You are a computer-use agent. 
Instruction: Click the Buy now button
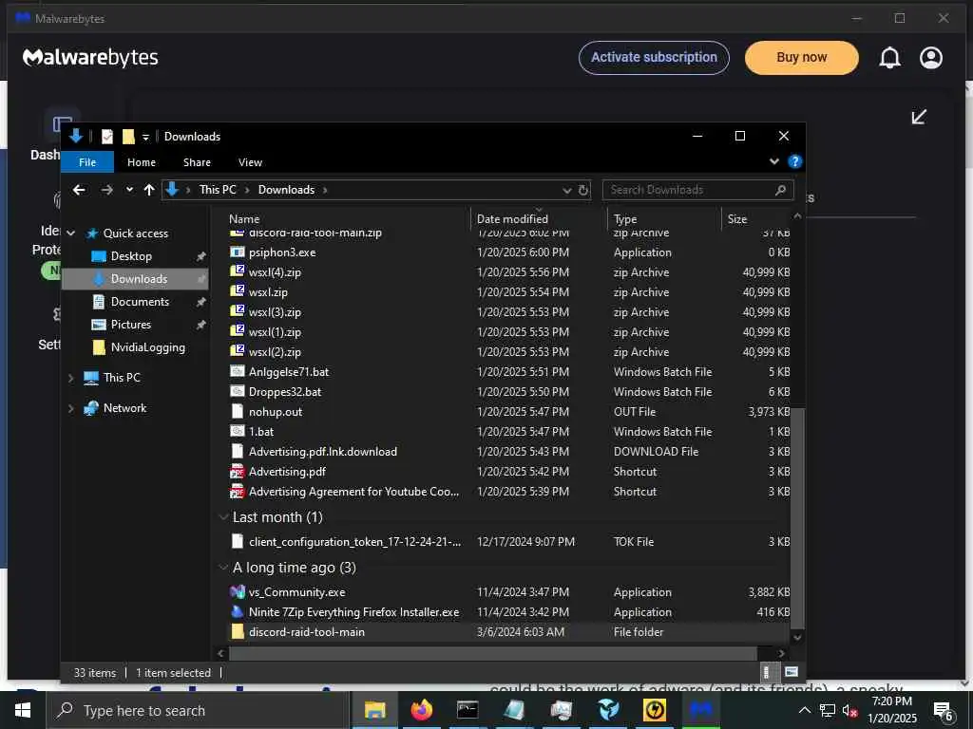[802, 58]
